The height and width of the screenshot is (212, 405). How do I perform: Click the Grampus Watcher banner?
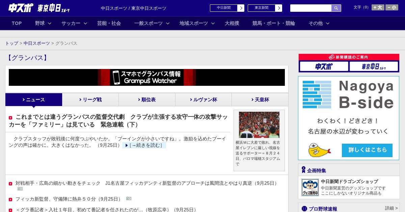[x=147, y=77]
